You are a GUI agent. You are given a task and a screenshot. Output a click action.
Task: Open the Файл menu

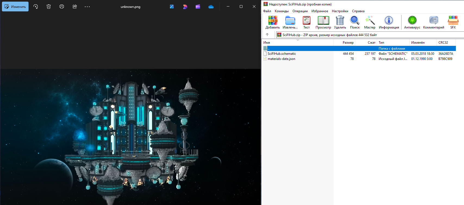click(x=267, y=11)
